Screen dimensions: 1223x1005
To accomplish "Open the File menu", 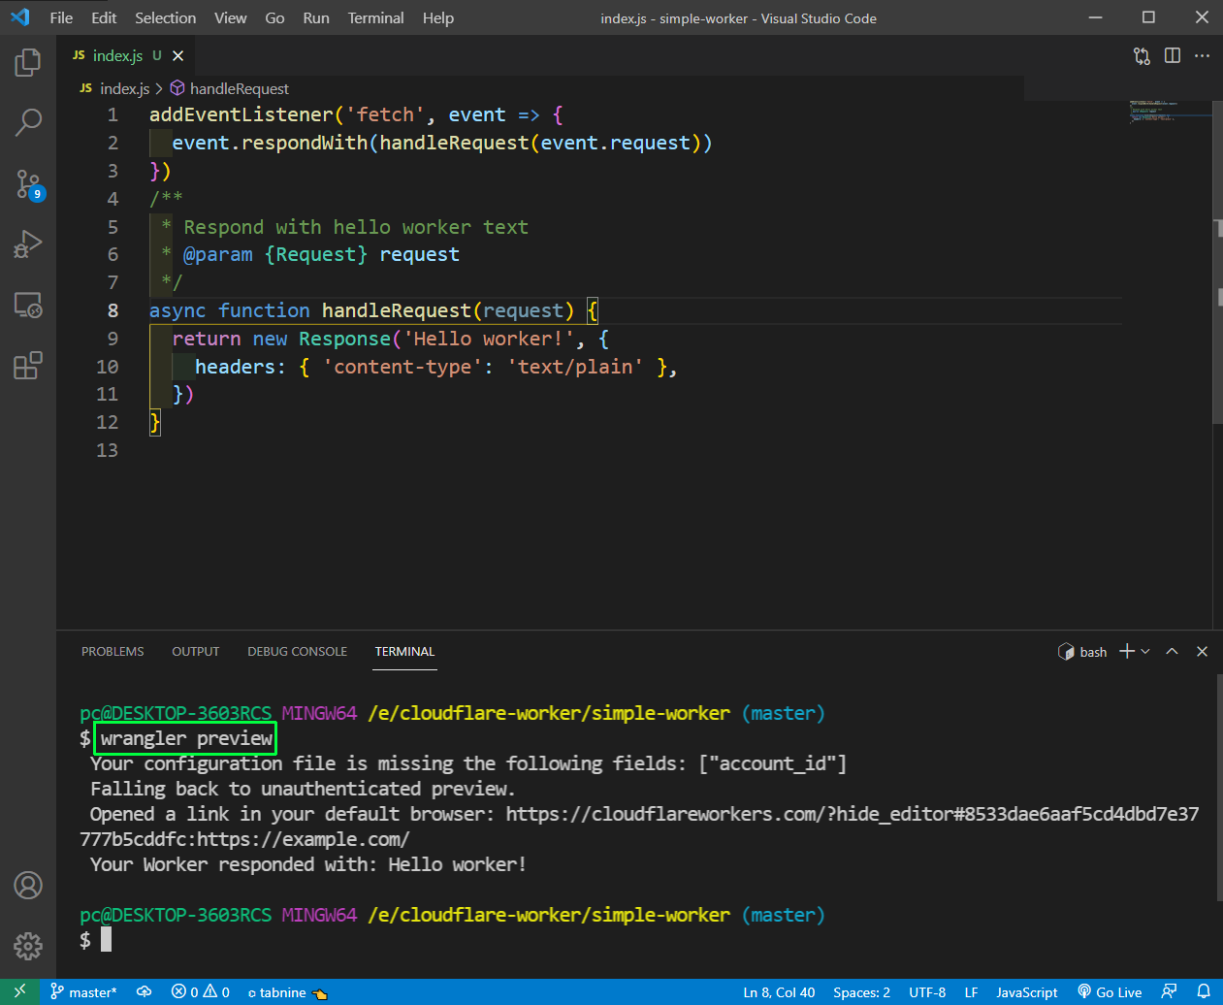I will click(61, 17).
